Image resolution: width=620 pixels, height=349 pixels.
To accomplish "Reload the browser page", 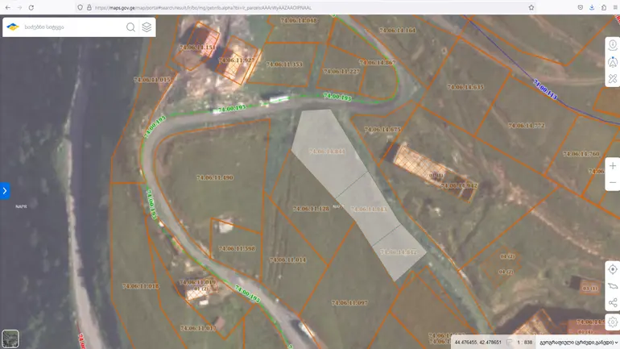I will [31, 7].
